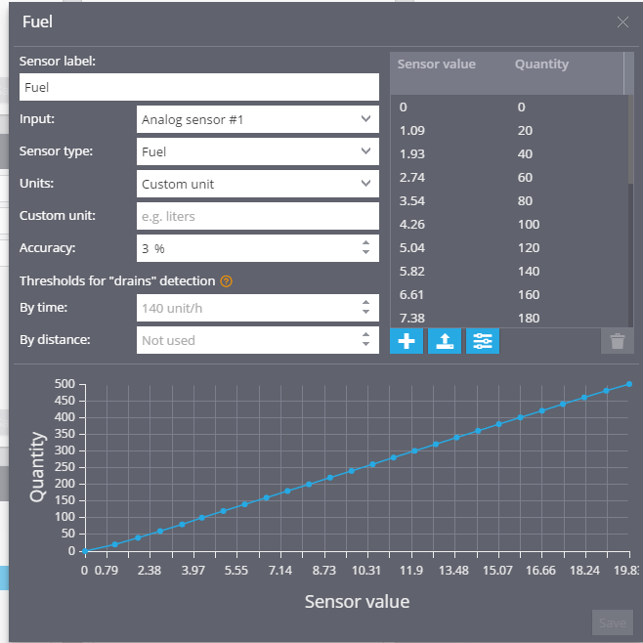The width and height of the screenshot is (643, 643).
Task: Upload calibration table file
Action: point(445,341)
